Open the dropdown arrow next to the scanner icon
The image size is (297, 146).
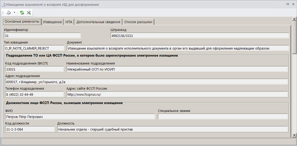click(x=14, y=12)
